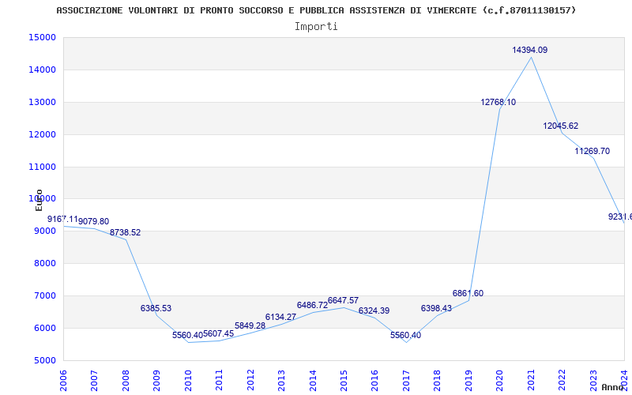Click the data label 5607.45
The image size is (632, 395).
pos(219,333)
